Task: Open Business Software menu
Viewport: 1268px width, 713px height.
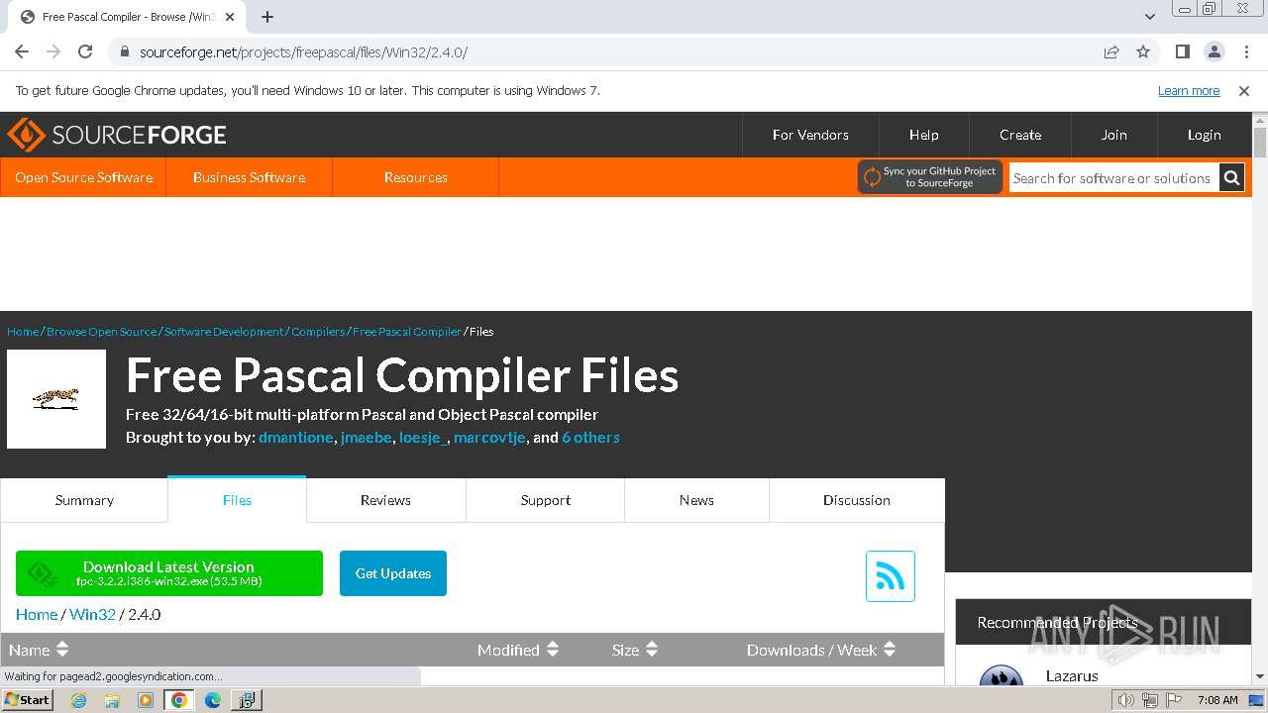Action: (x=249, y=177)
